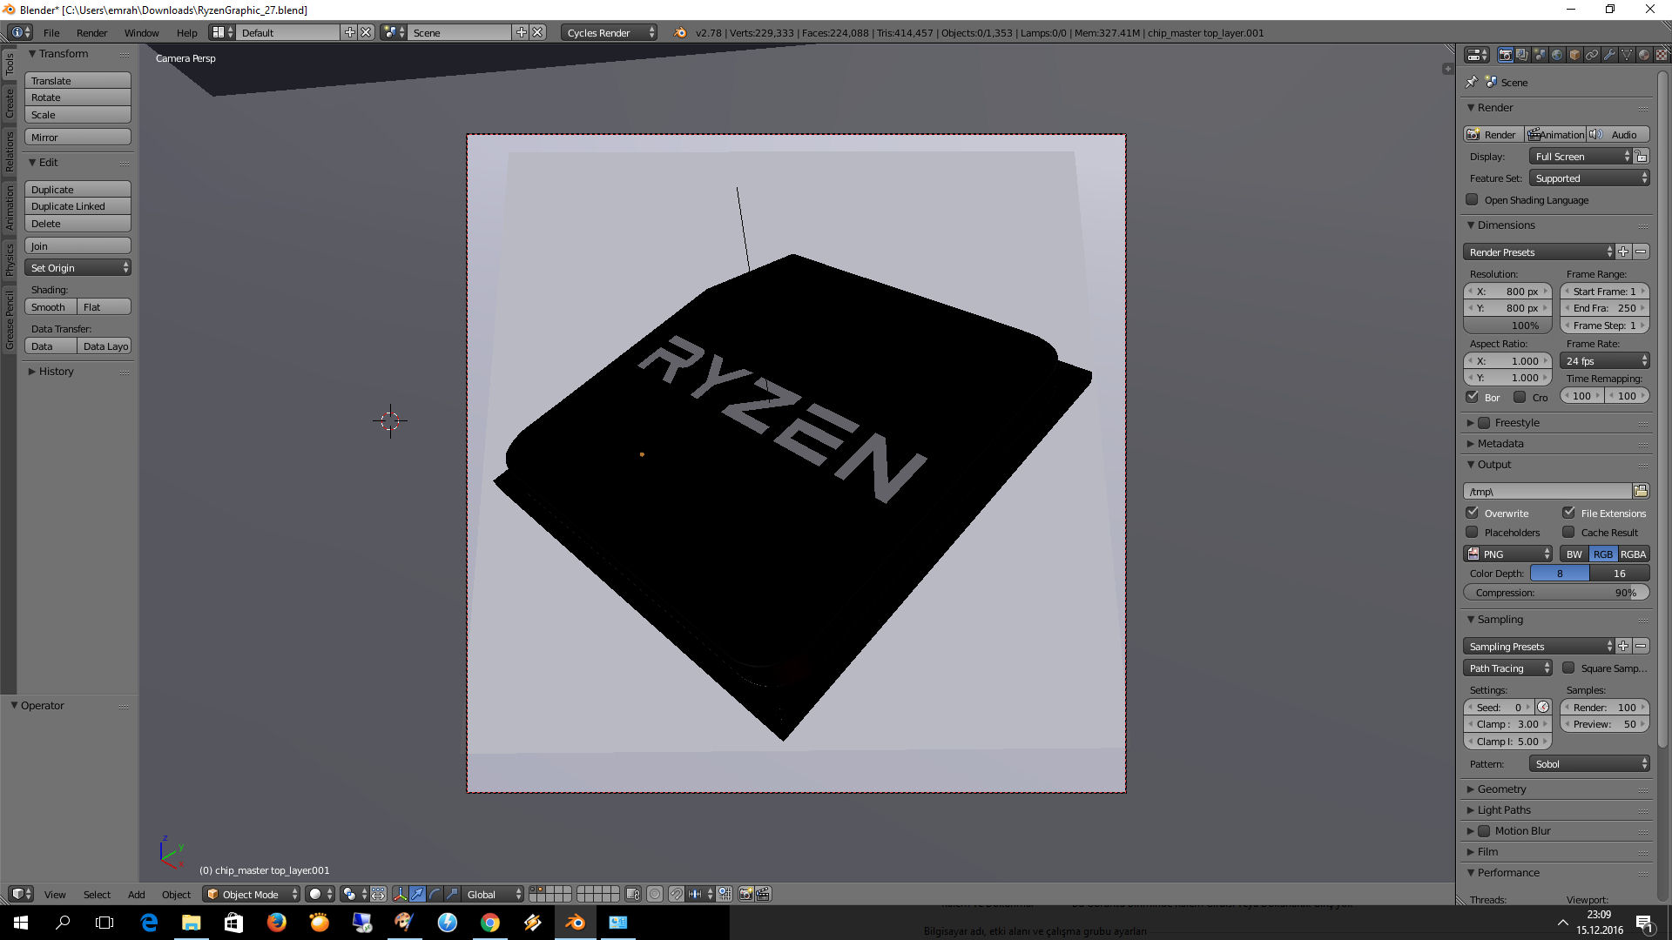The width and height of the screenshot is (1672, 940).
Task: Open the Object Data tab triangle icon
Action: point(1627,55)
